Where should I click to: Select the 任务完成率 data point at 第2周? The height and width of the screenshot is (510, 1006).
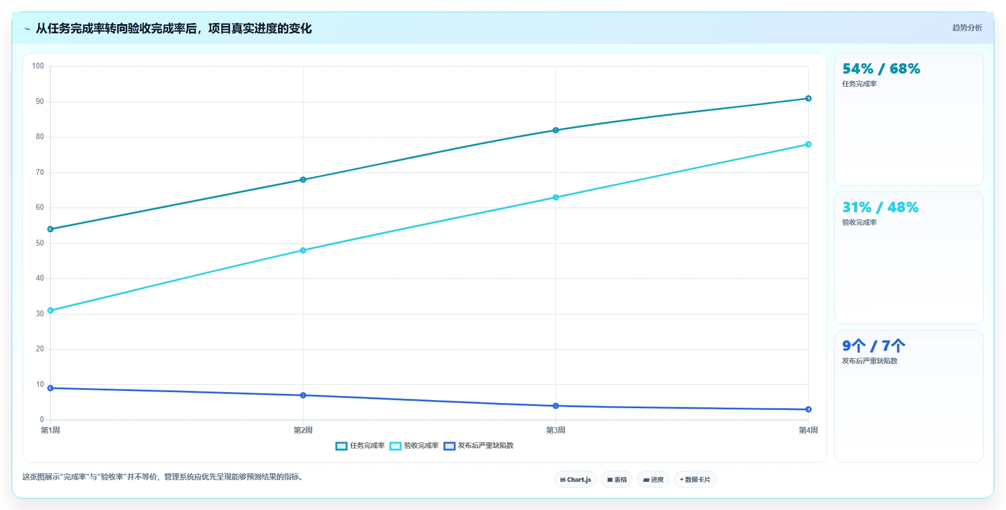pos(303,180)
